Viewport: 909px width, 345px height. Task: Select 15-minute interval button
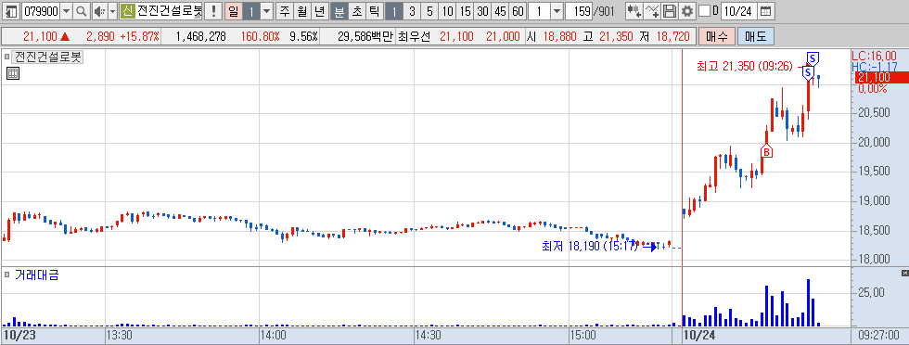click(x=465, y=11)
